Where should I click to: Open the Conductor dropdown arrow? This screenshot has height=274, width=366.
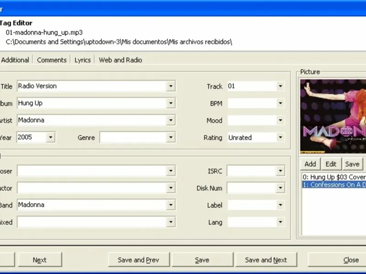click(x=171, y=188)
